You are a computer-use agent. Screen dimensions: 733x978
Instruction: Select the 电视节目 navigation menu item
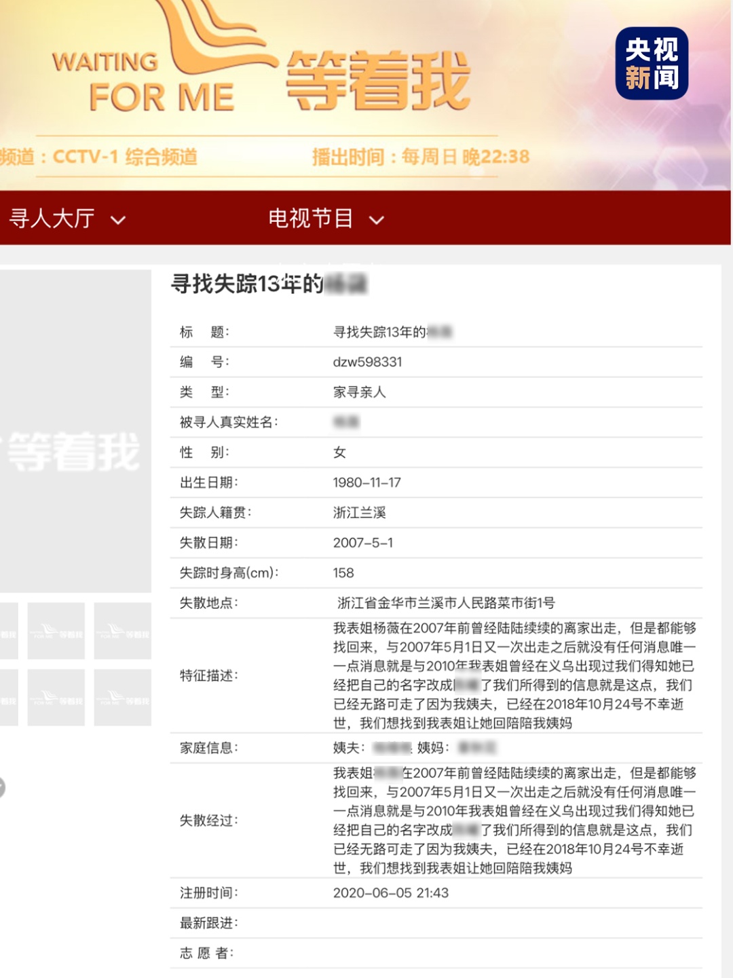pos(312,219)
